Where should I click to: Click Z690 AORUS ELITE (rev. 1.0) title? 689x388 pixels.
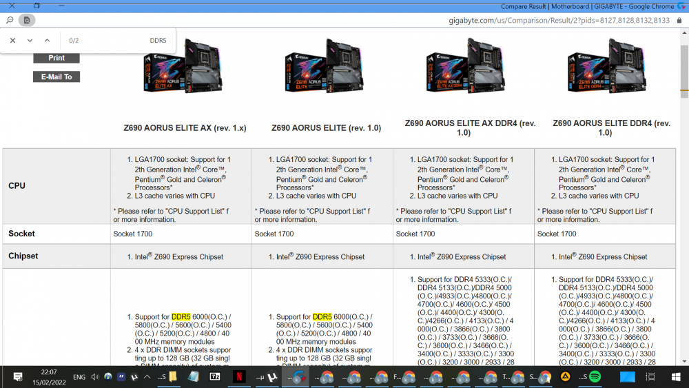pyautogui.click(x=326, y=128)
